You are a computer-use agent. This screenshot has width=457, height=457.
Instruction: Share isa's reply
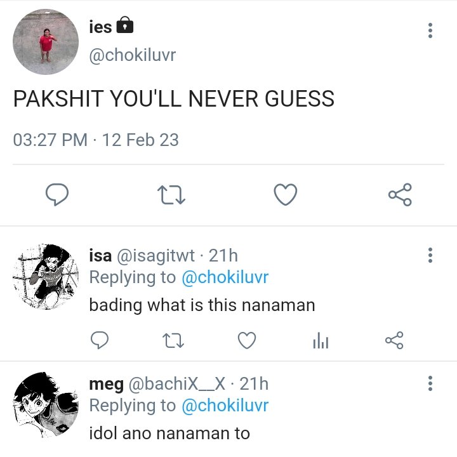[394, 340]
